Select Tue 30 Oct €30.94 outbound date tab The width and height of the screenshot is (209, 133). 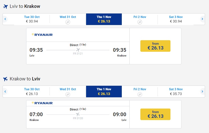pyautogui.click(x=32, y=19)
